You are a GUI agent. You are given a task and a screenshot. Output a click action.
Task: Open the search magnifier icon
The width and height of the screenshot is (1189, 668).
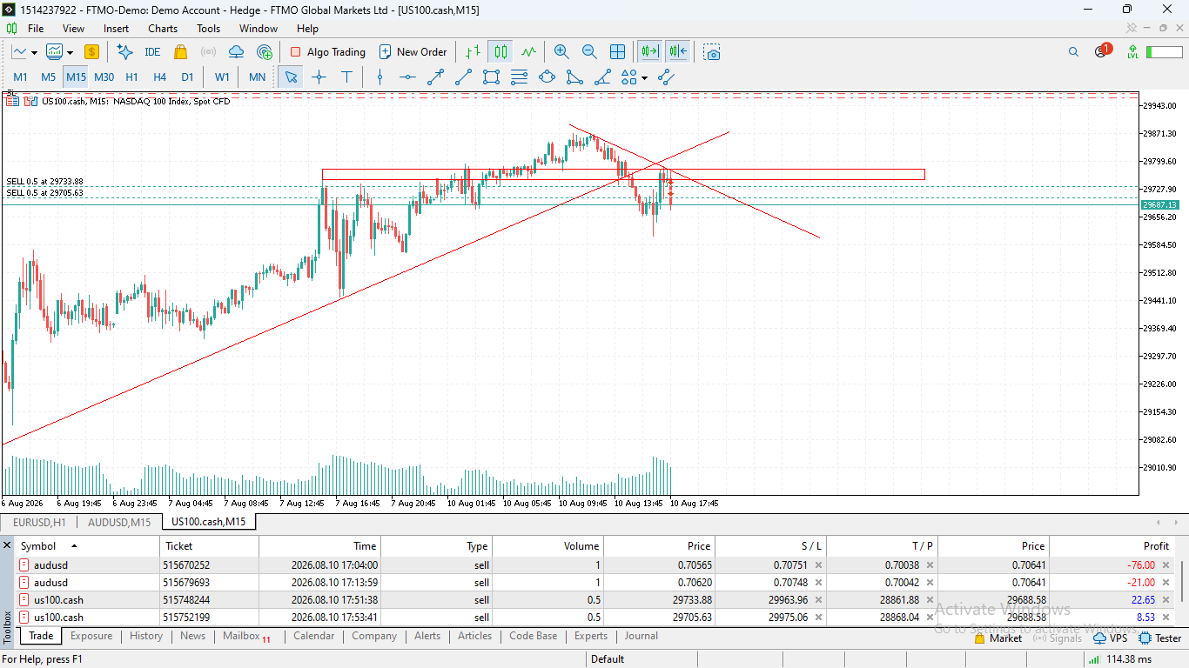pos(1073,52)
